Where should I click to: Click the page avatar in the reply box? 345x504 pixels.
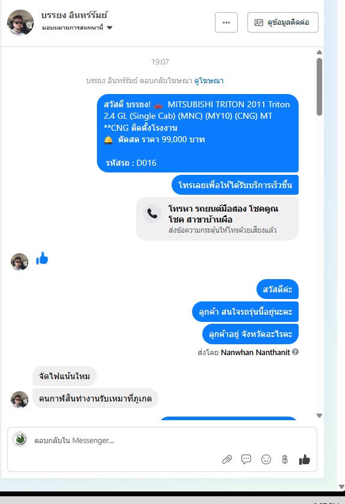20,439
